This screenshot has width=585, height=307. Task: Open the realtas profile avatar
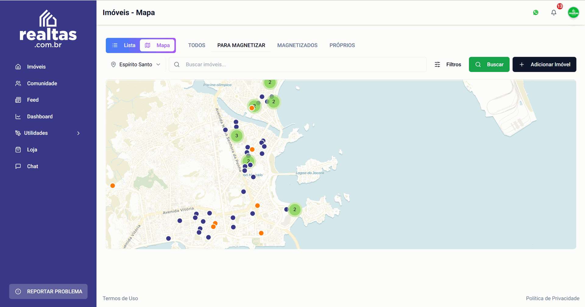point(573,12)
